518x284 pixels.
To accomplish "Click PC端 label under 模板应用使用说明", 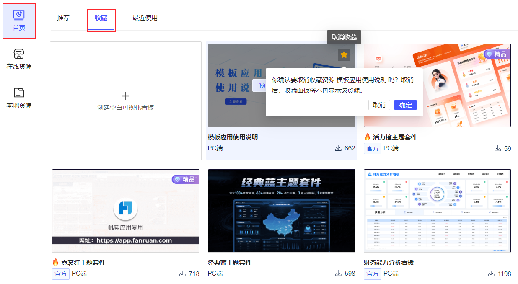I will coord(215,148).
